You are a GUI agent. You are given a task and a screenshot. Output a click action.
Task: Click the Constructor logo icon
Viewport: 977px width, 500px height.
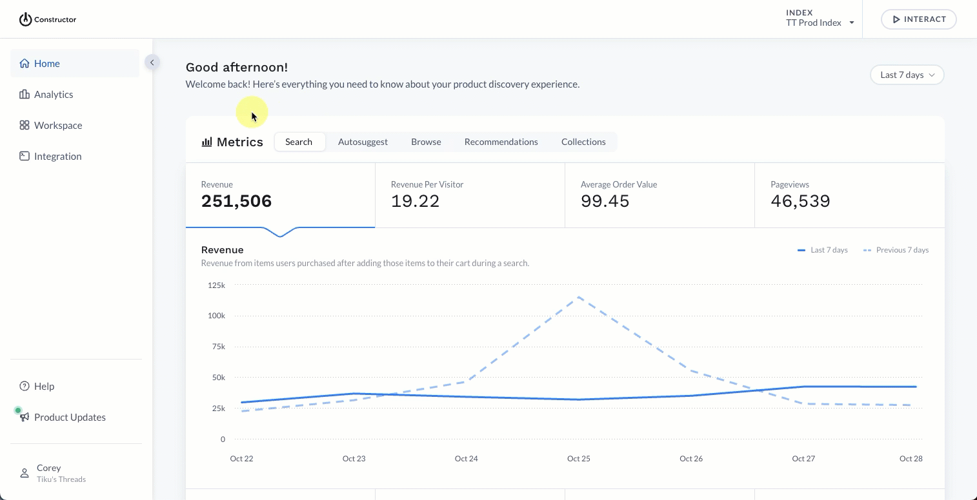[x=25, y=19]
